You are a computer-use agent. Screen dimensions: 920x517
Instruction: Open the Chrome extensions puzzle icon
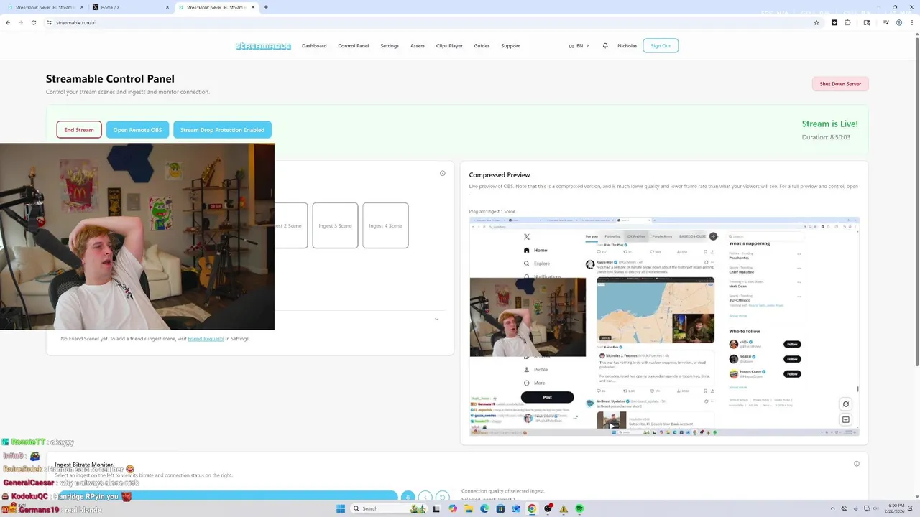pos(847,22)
